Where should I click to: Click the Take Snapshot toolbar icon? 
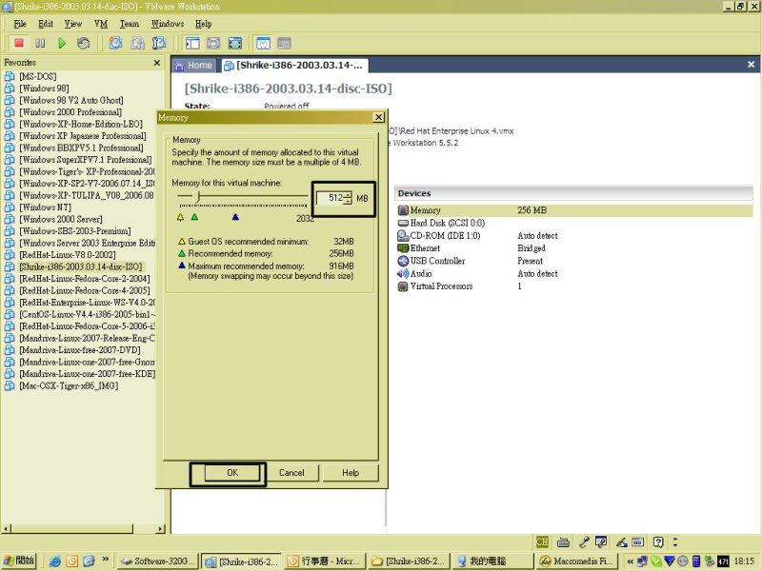(x=115, y=43)
